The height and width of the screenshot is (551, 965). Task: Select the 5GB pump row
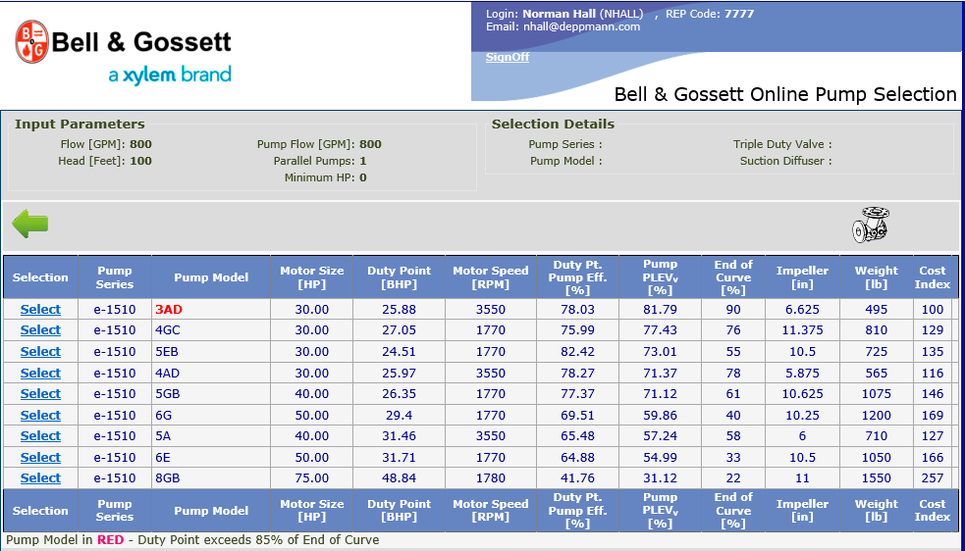click(40, 393)
